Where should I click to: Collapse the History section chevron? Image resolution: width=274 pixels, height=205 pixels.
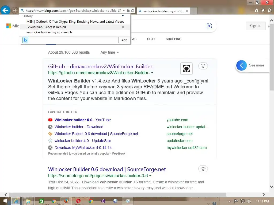pyautogui.click(x=123, y=16)
